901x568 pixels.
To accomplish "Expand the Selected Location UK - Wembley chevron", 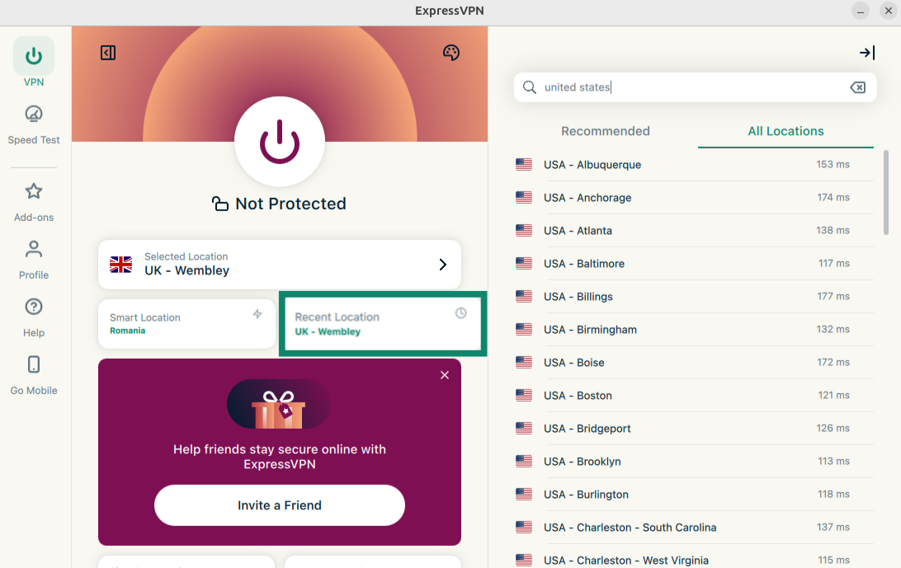I will [x=442, y=265].
